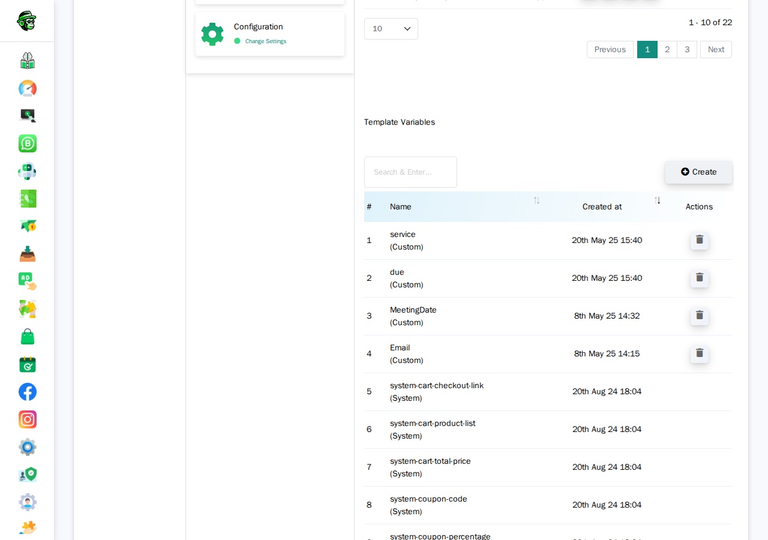Screen dimensions: 768x540
Task: Open the calendar checkmark sidebar icon
Action: click(x=28, y=364)
